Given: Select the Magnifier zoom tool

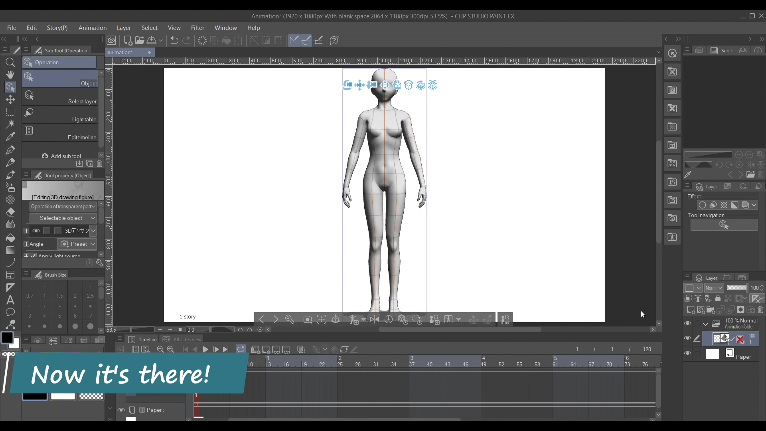Looking at the screenshot, I should [10, 62].
